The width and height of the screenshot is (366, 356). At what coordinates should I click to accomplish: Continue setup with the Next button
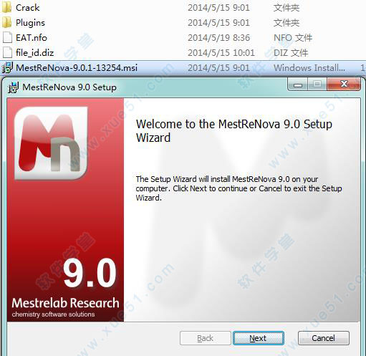pos(259,338)
